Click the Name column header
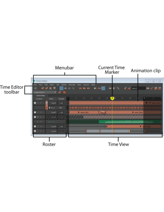This screenshot has height=212, width=164. pyautogui.click(x=51, y=99)
